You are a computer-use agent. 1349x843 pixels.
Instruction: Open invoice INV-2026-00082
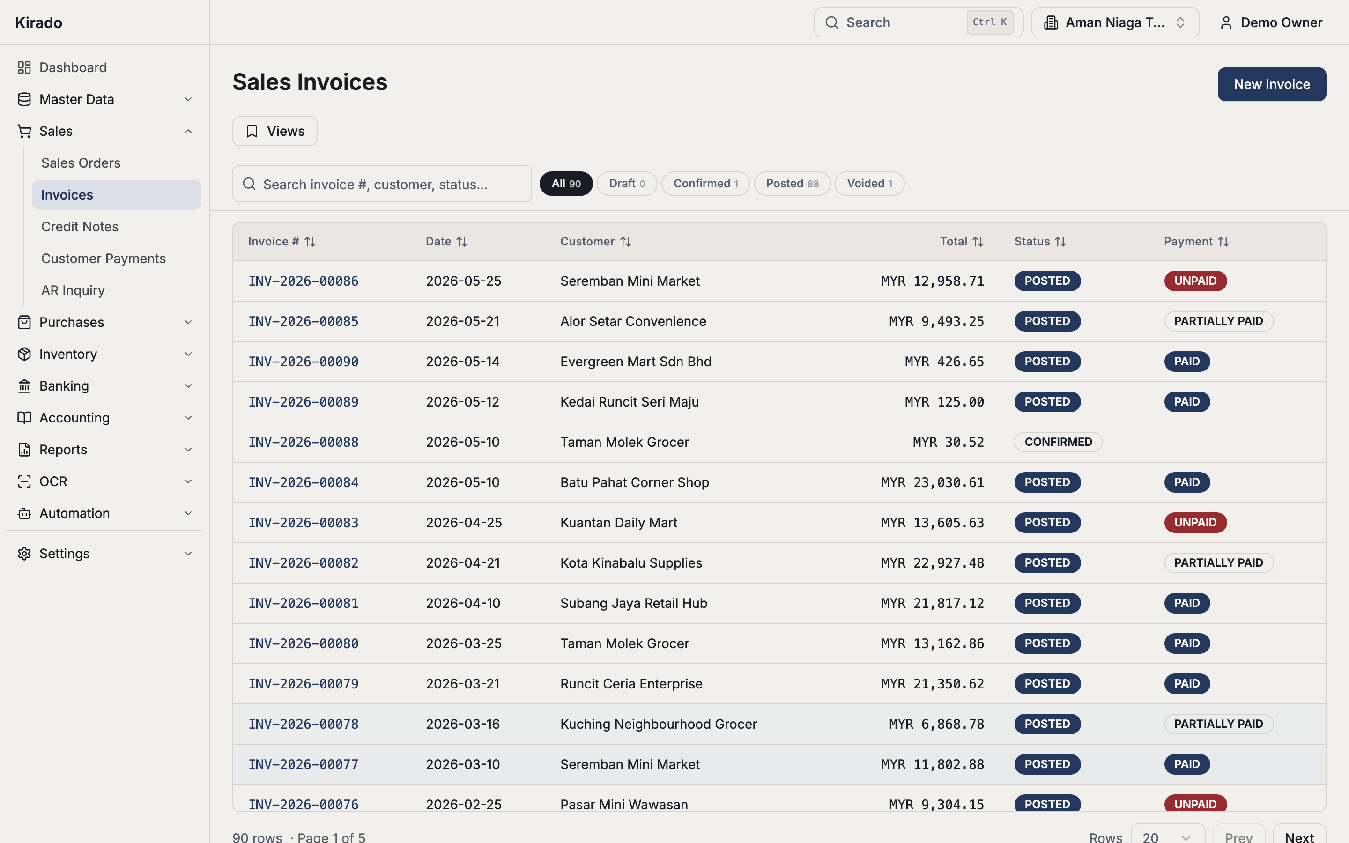point(303,562)
